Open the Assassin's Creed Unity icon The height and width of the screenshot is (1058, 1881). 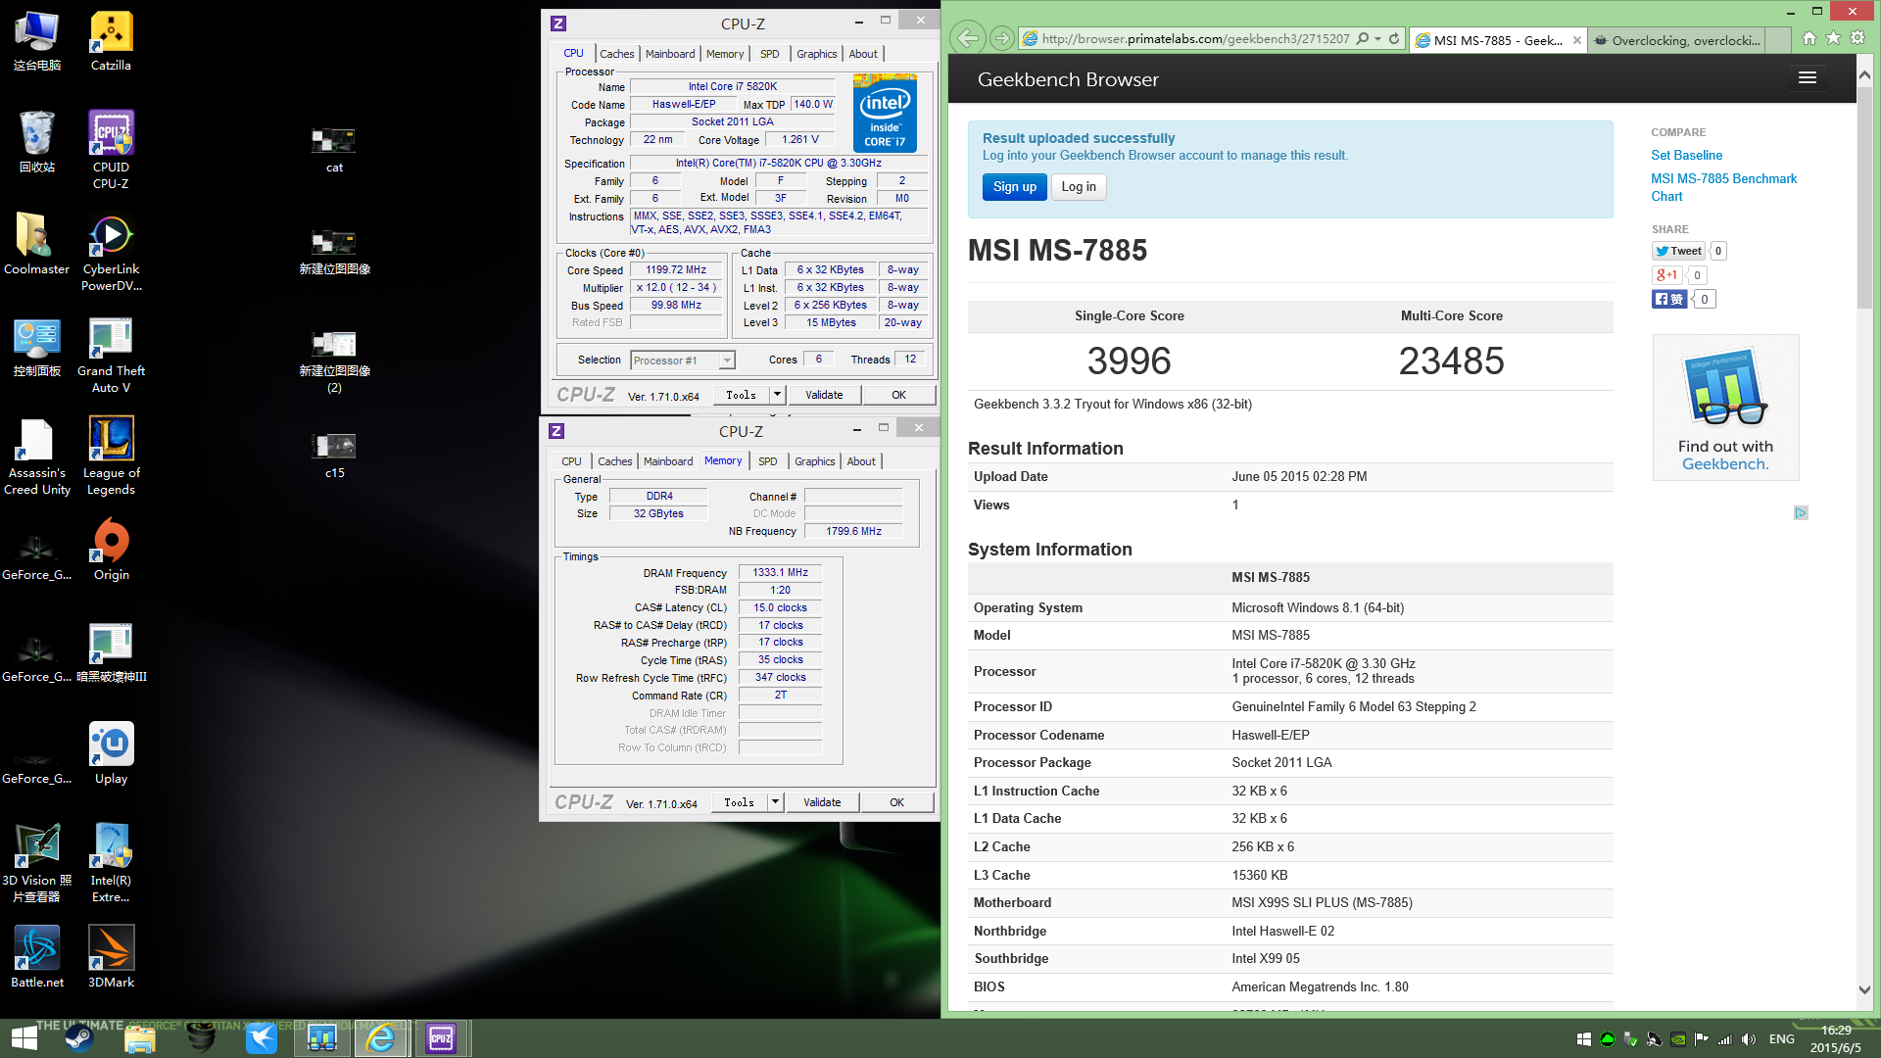pyautogui.click(x=37, y=456)
